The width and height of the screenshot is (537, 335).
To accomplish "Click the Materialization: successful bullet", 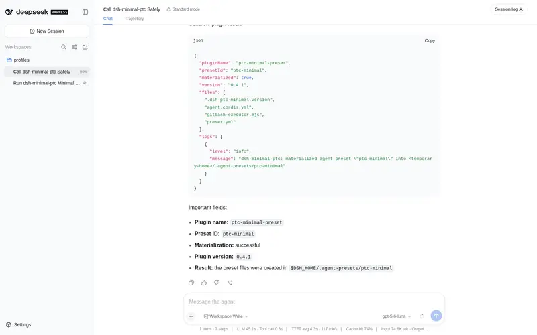I will click(x=228, y=245).
